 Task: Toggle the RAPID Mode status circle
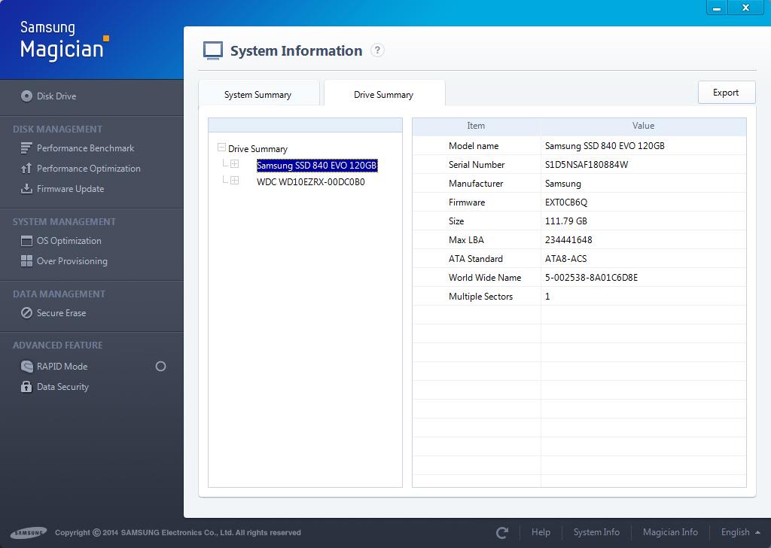click(161, 366)
